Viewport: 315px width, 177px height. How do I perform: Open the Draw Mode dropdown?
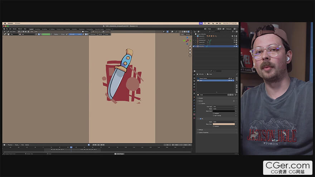pos(12,31)
